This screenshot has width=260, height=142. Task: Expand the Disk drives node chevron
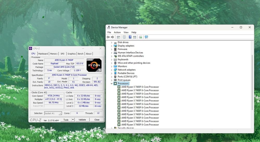(112, 42)
